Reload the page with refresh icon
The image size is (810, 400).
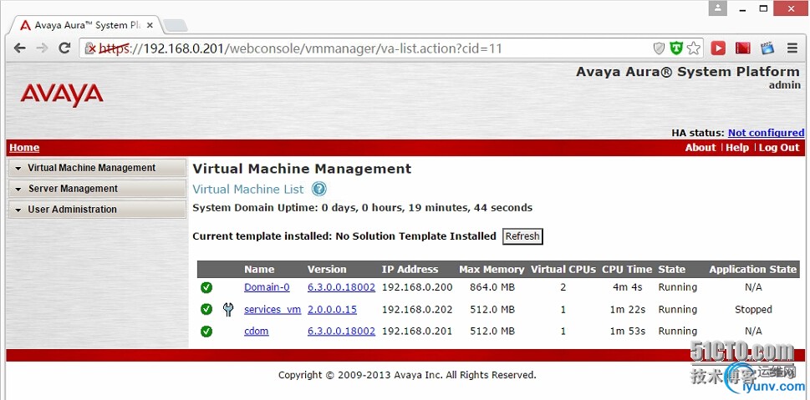coord(64,48)
